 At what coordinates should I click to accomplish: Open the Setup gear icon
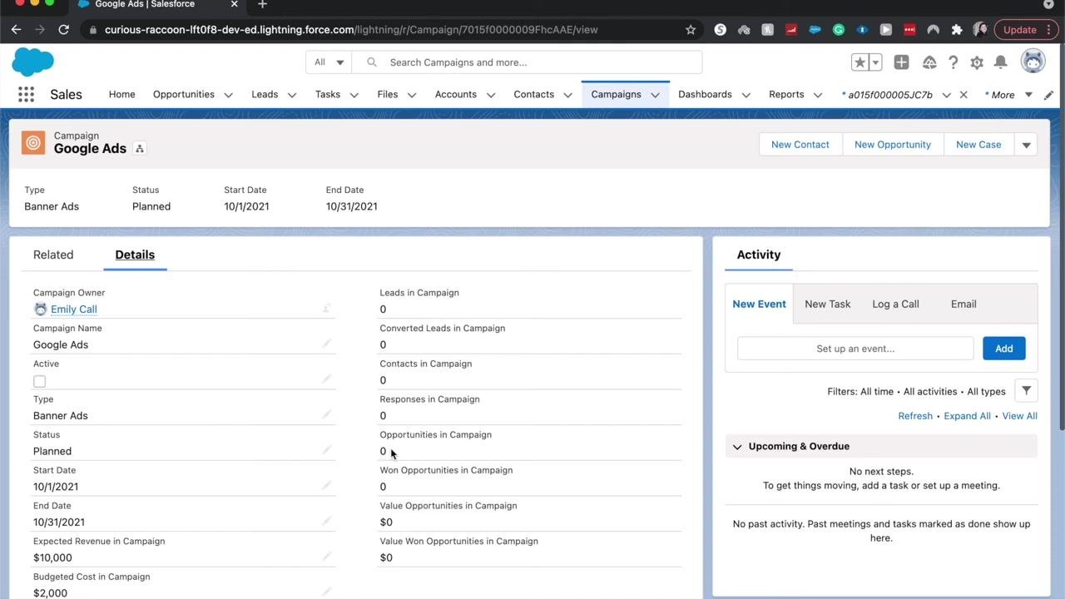coord(977,62)
